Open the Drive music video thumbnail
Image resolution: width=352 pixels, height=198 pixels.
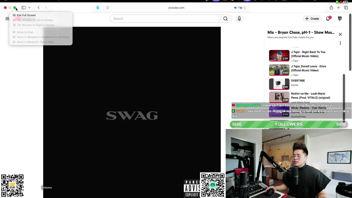click(x=279, y=70)
